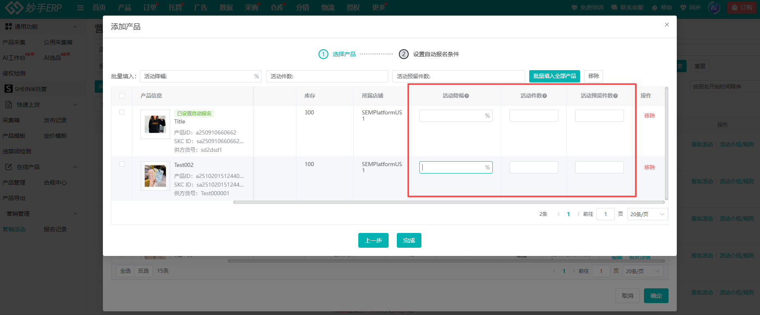Toggle the select-all checkbox in product table header
The height and width of the screenshot is (315, 760).
pyautogui.click(x=122, y=96)
